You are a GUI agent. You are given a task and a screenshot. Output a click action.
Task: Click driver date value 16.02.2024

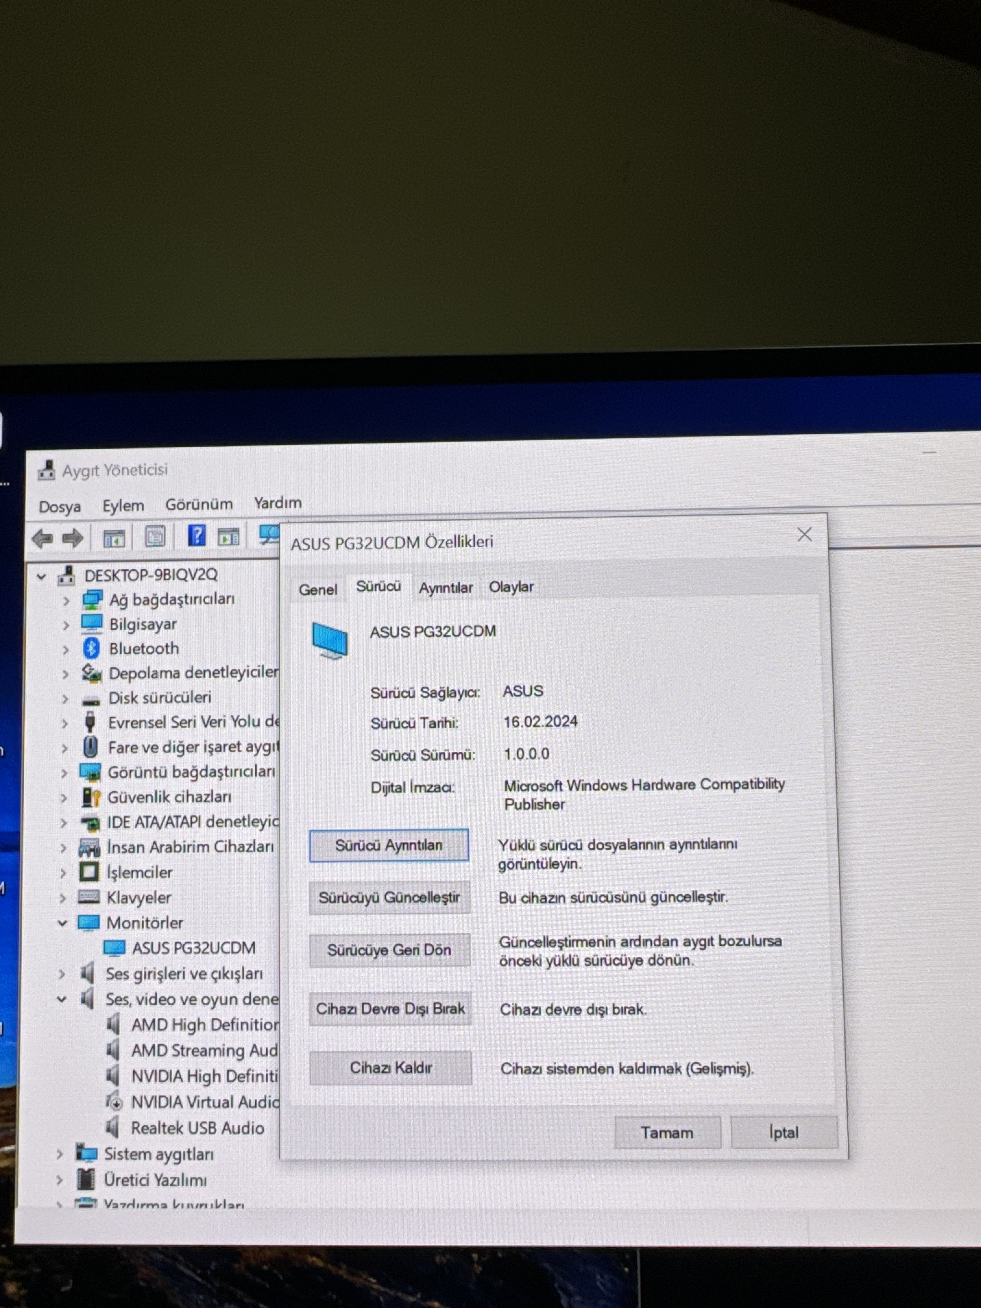540,721
